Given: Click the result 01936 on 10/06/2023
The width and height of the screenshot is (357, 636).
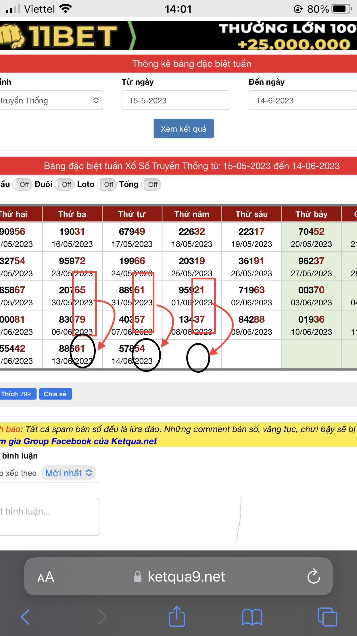Looking at the screenshot, I should (311, 319).
